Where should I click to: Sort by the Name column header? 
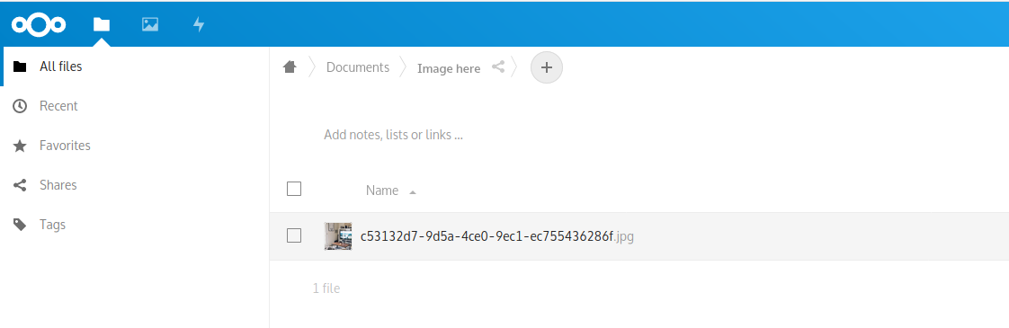click(382, 191)
